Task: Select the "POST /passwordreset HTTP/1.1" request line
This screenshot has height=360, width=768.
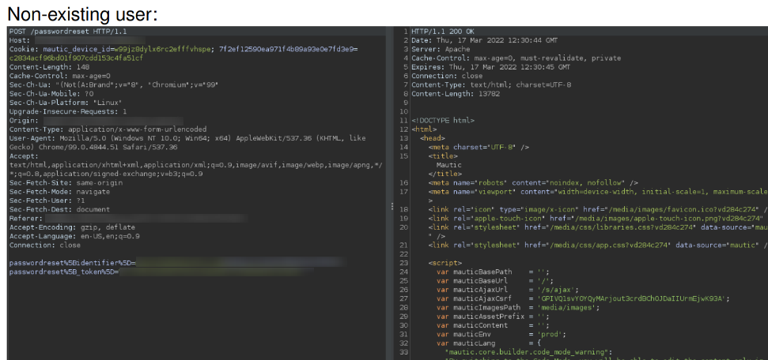Action: [68, 32]
